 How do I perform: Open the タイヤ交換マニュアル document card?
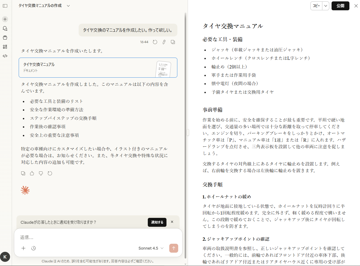coord(98,68)
